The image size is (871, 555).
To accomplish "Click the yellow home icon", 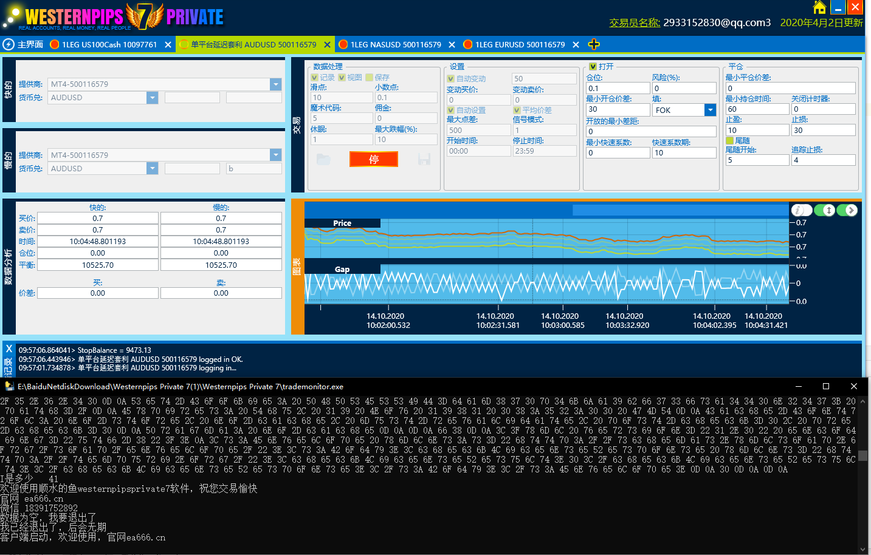I will (x=819, y=7).
